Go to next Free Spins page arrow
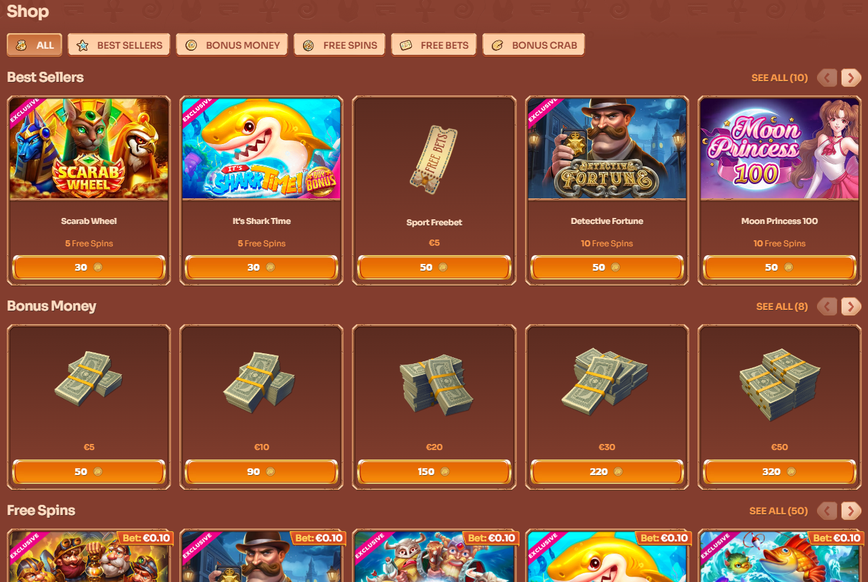The width and height of the screenshot is (868, 582). pos(851,511)
